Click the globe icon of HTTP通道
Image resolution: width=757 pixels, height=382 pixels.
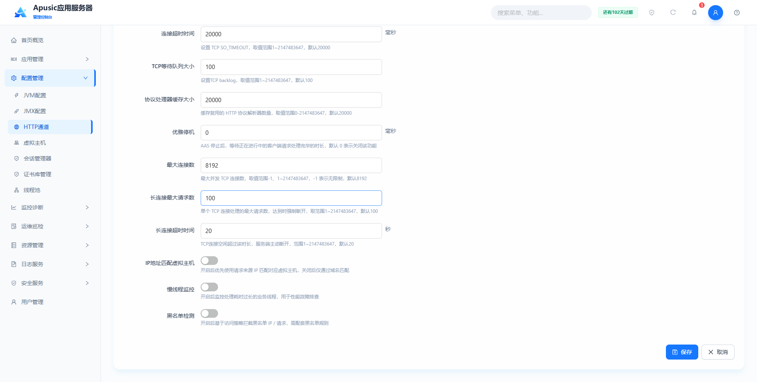[x=17, y=127]
